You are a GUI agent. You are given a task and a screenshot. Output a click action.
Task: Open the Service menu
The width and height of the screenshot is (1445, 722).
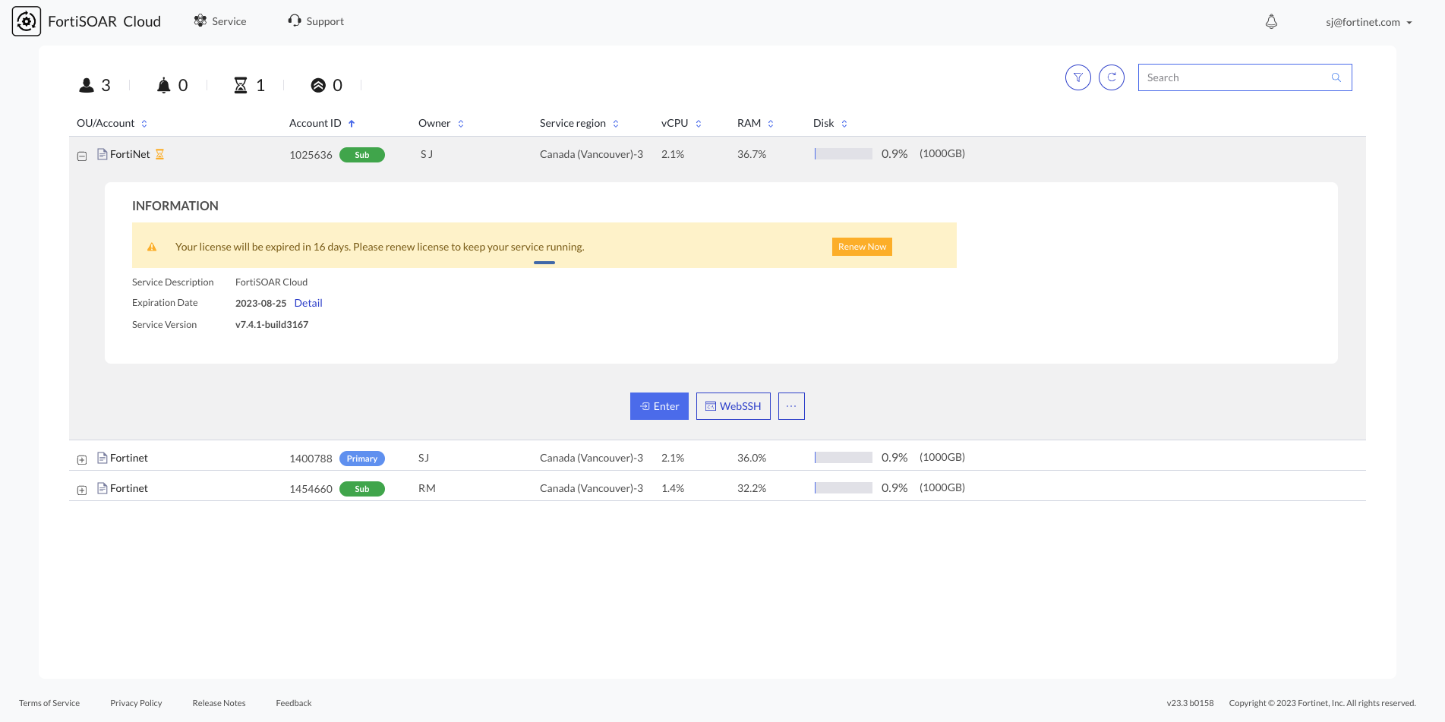[219, 20]
